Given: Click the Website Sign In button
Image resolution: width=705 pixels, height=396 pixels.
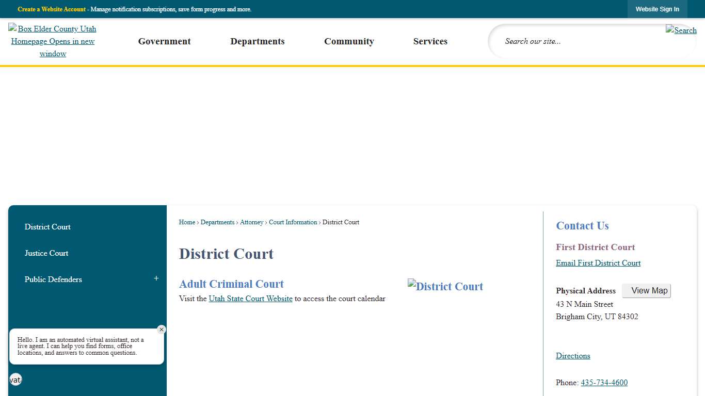Looking at the screenshot, I should pyautogui.click(x=658, y=9).
